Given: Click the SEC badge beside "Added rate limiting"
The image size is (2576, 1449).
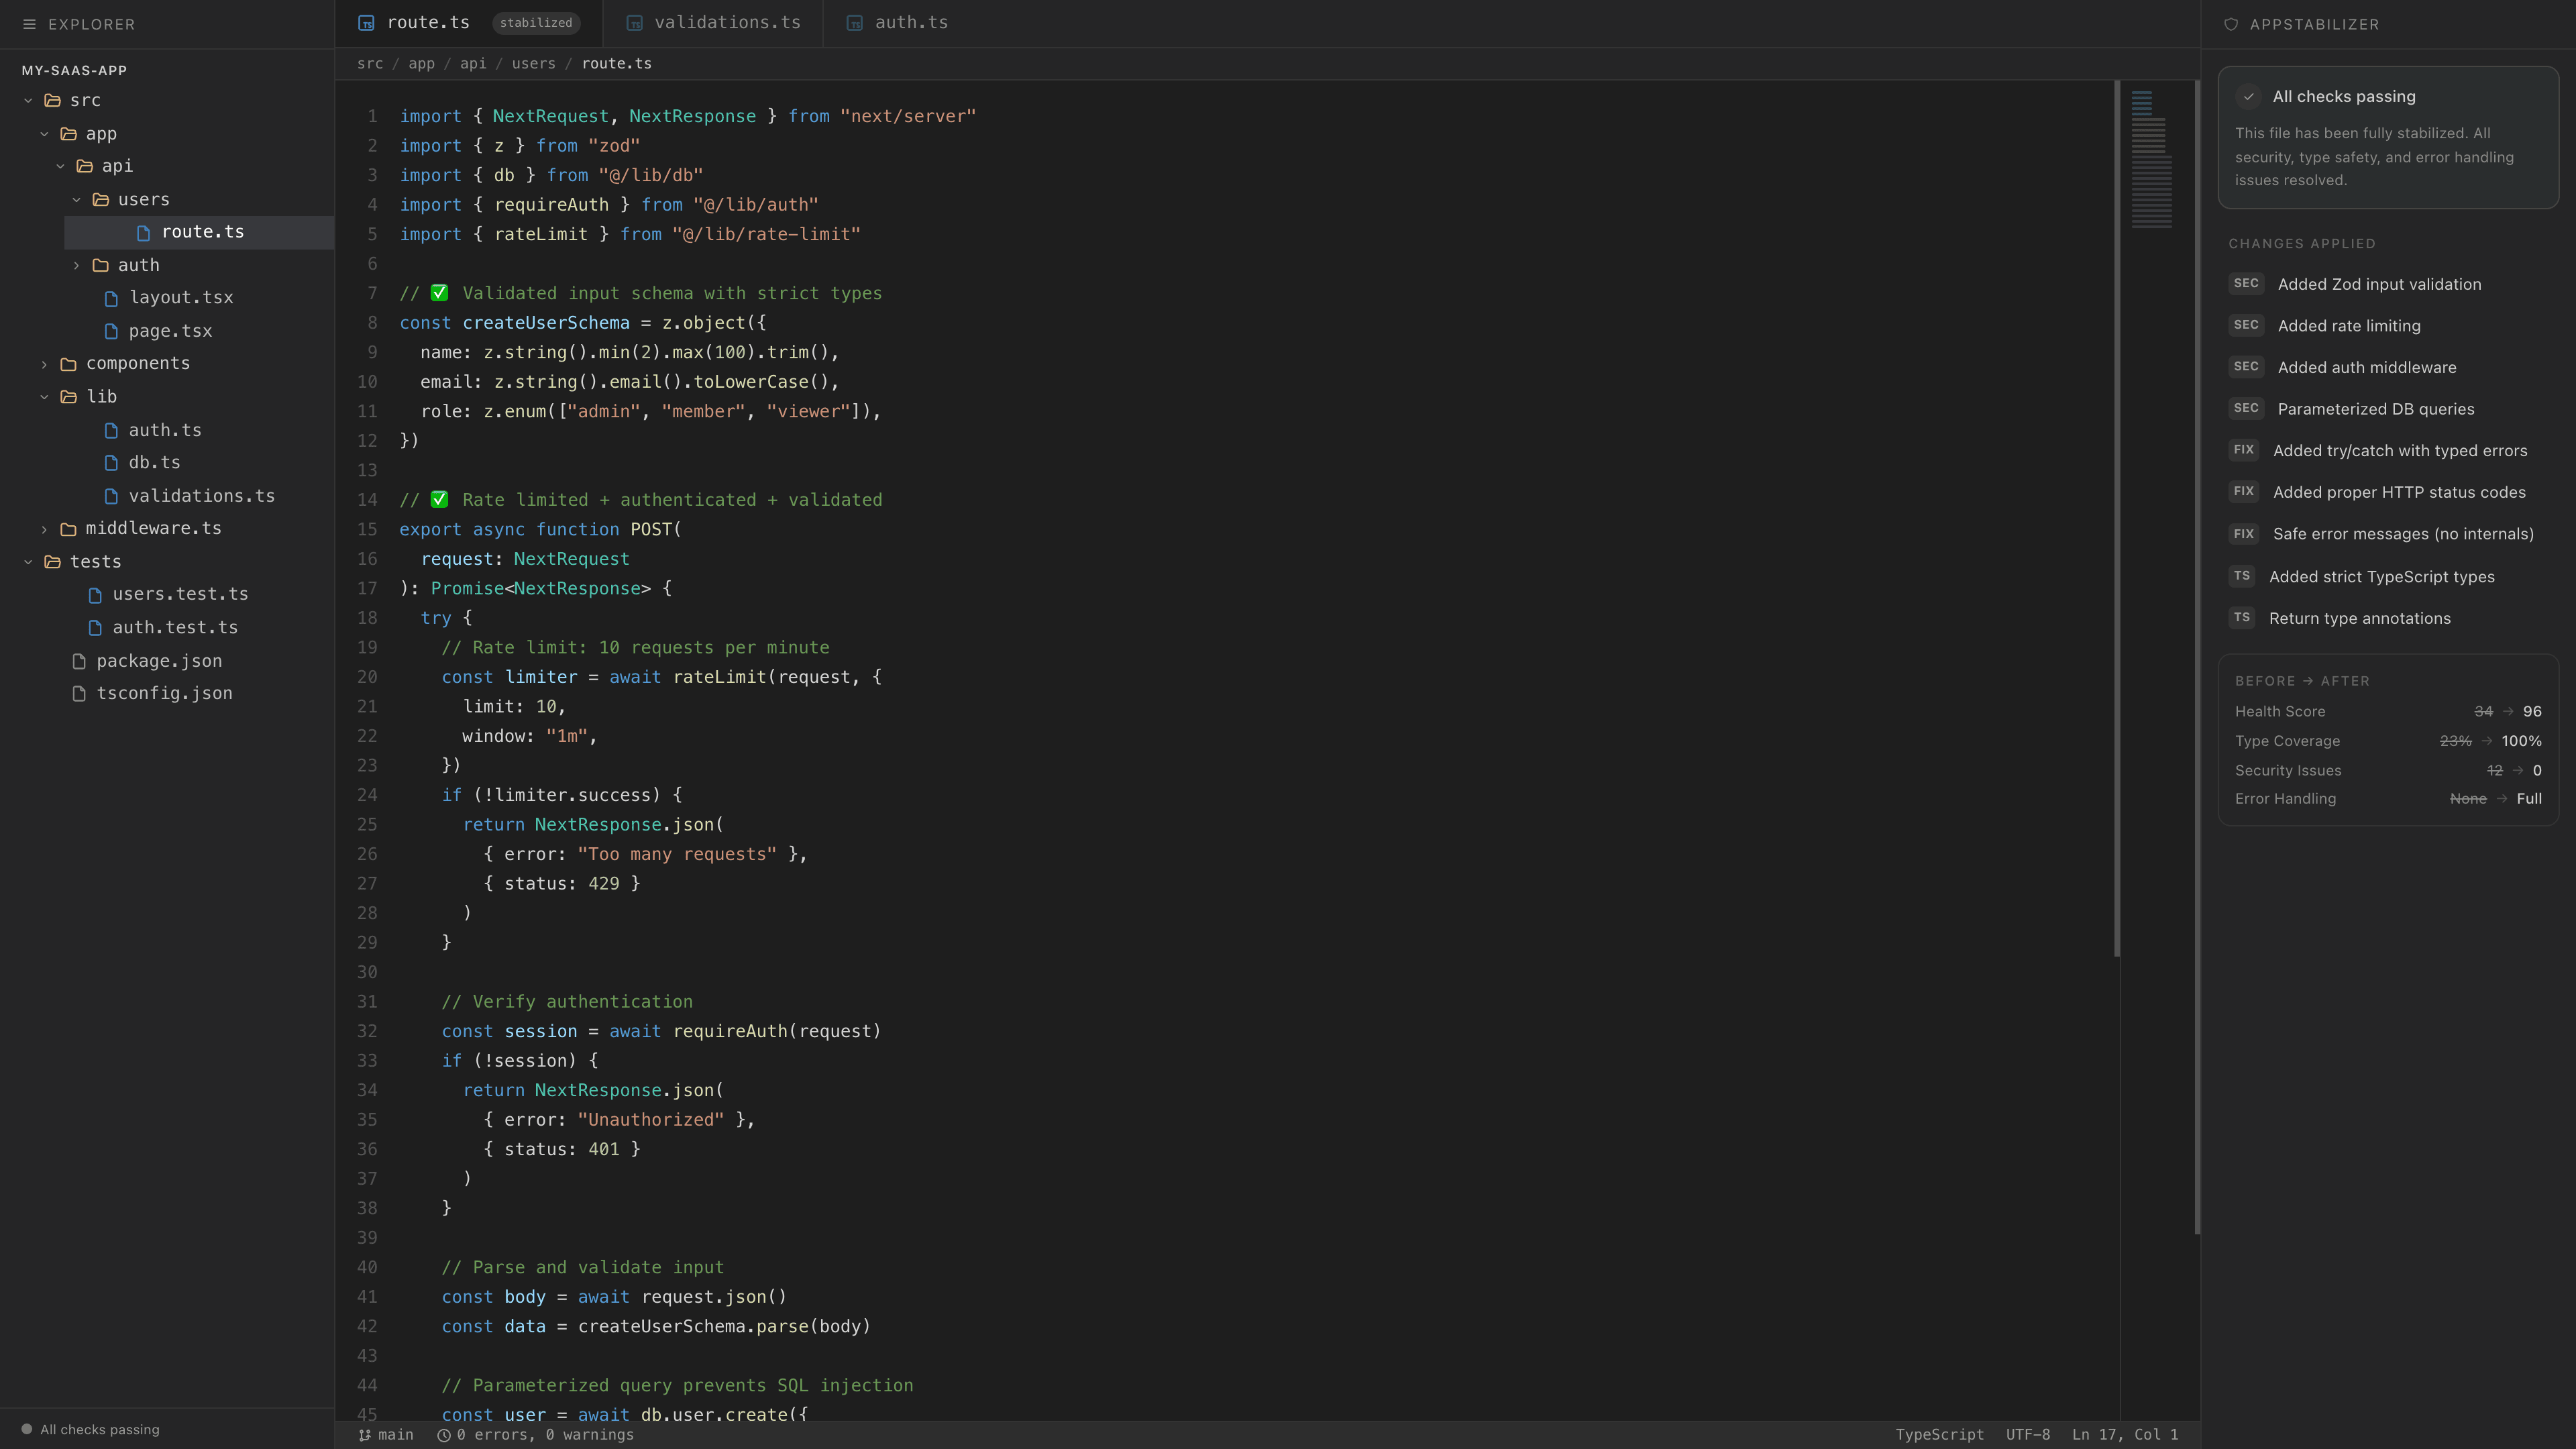Looking at the screenshot, I should 2247,325.
